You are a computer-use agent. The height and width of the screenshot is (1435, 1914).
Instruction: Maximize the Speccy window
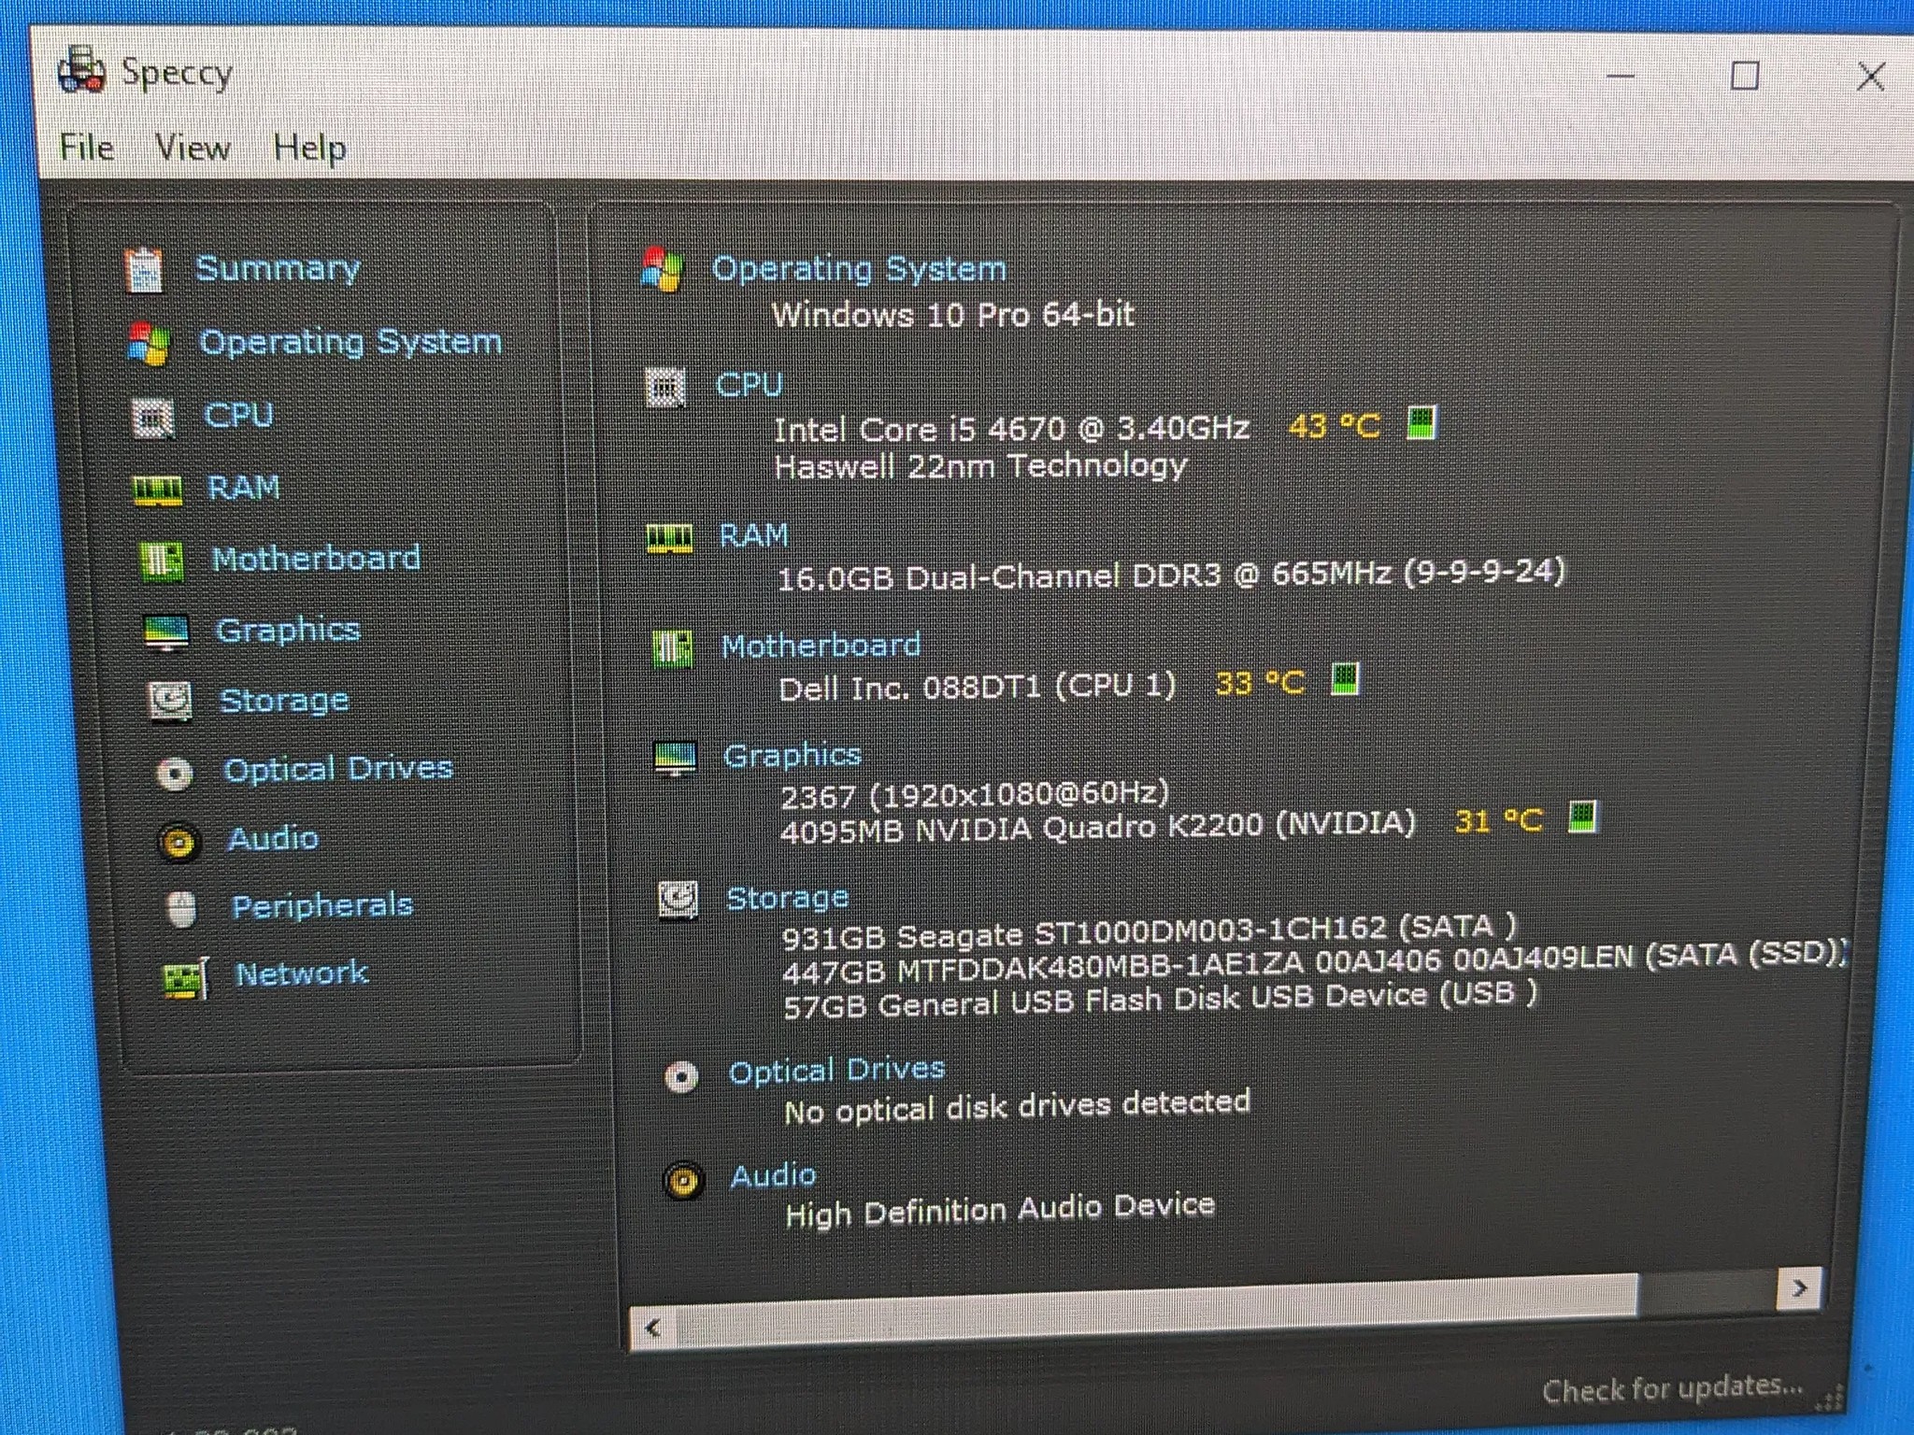tap(1745, 76)
